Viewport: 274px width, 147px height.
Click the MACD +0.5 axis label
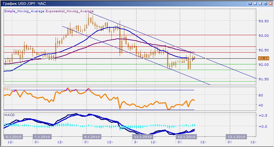[263, 115]
